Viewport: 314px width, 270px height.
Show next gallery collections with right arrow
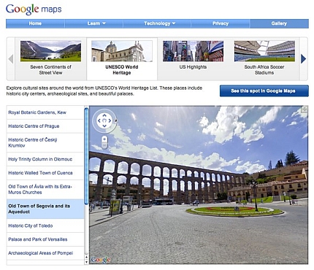point(303,59)
